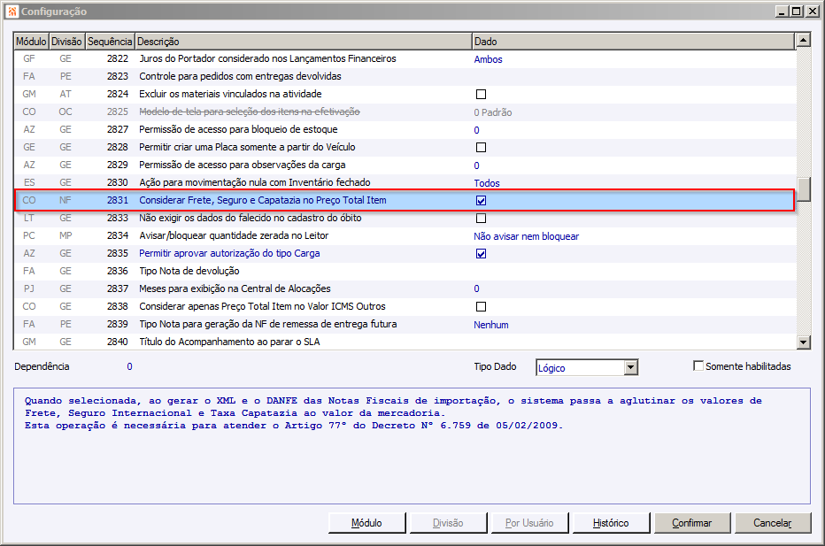The width and height of the screenshot is (825, 546).
Task: Close the Configuração window
Action: pos(813,11)
